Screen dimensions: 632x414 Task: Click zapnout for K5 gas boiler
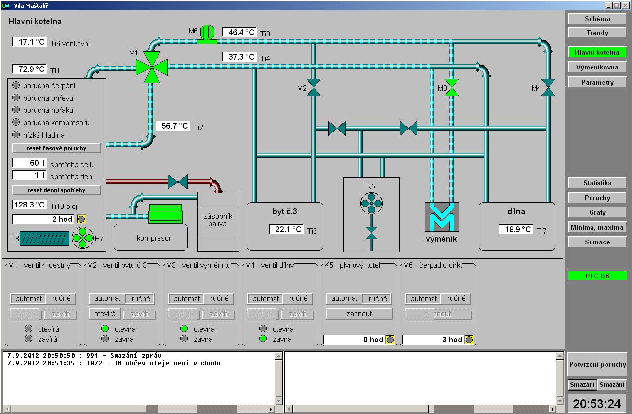(x=359, y=314)
